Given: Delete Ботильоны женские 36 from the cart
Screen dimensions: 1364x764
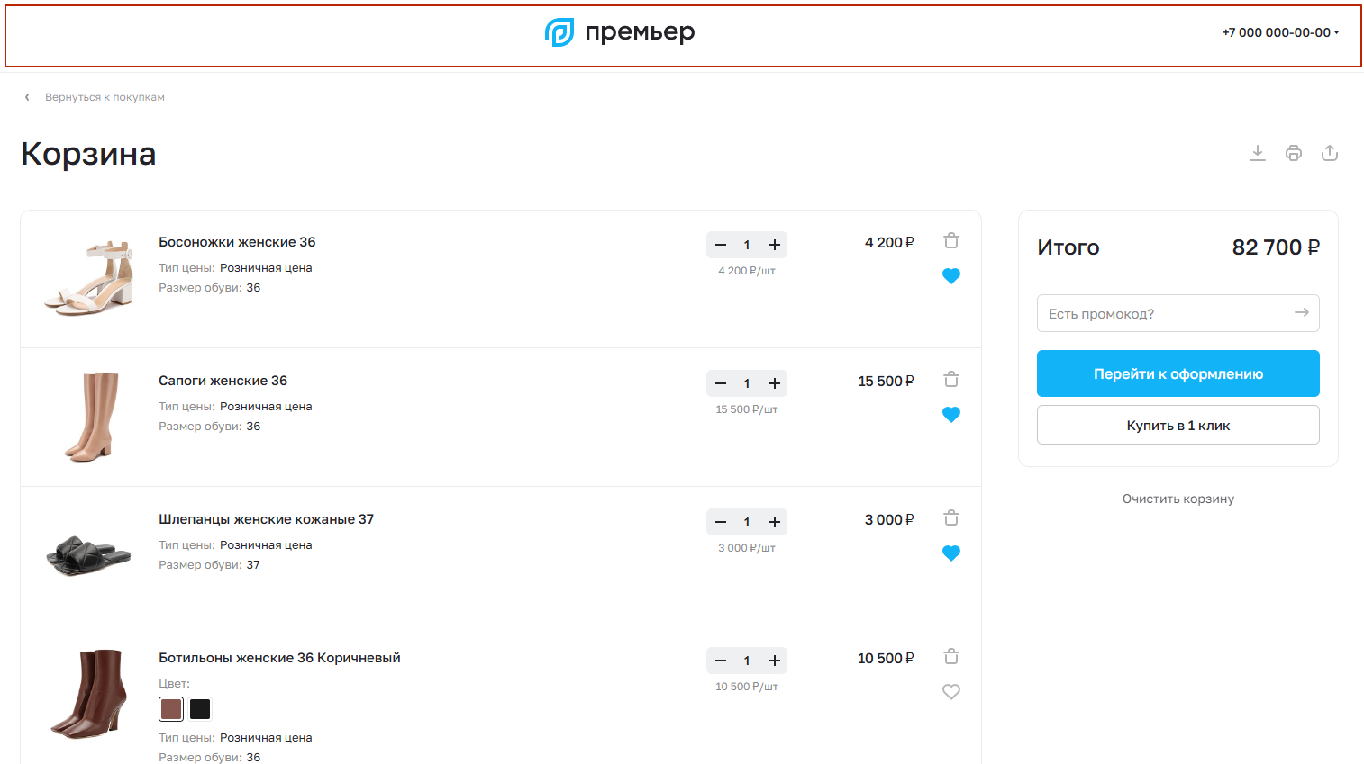Looking at the screenshot, I should tap(951, 656).
